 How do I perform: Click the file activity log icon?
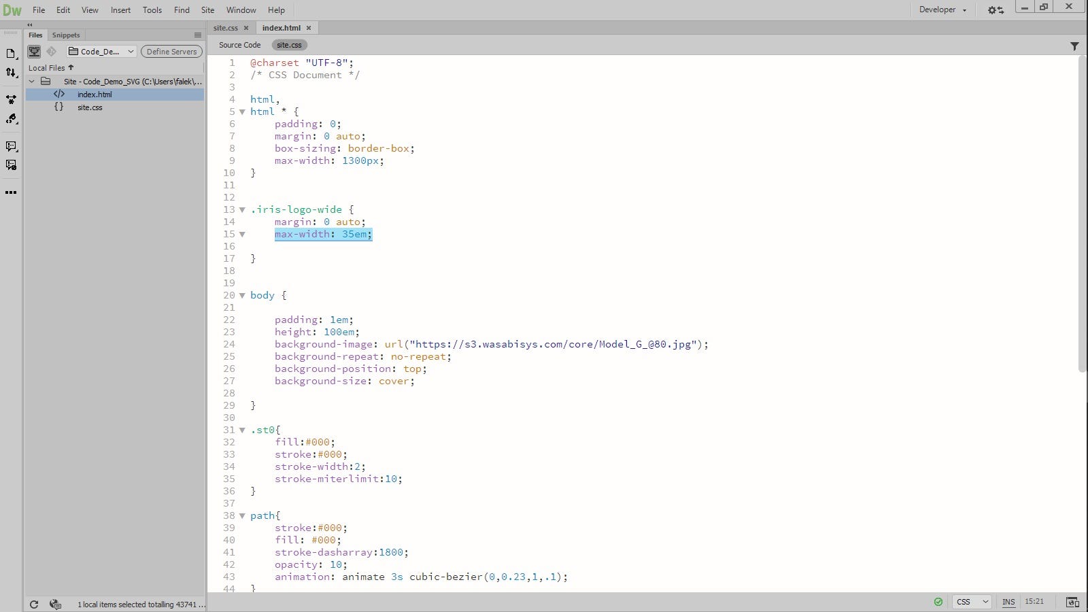(x=56, y=605)
